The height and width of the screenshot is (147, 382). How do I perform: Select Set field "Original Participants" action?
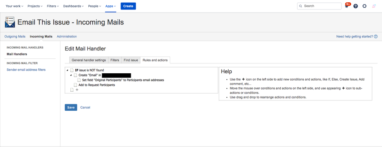[x=123, y=80]
